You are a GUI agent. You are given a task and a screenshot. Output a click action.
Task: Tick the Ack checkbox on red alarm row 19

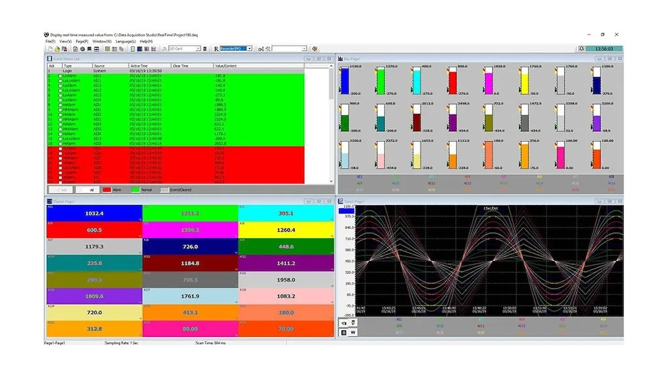click(x=60, y=159)
